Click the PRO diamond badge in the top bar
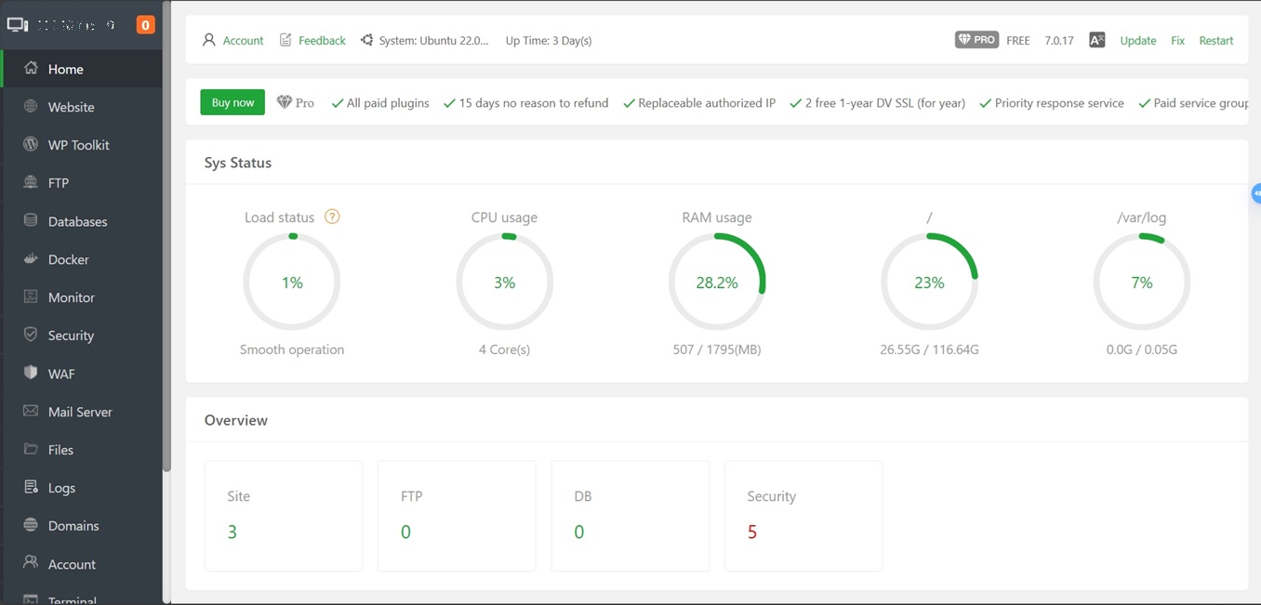The height and width of the screenshot is (605, 1261). point(976,40)
